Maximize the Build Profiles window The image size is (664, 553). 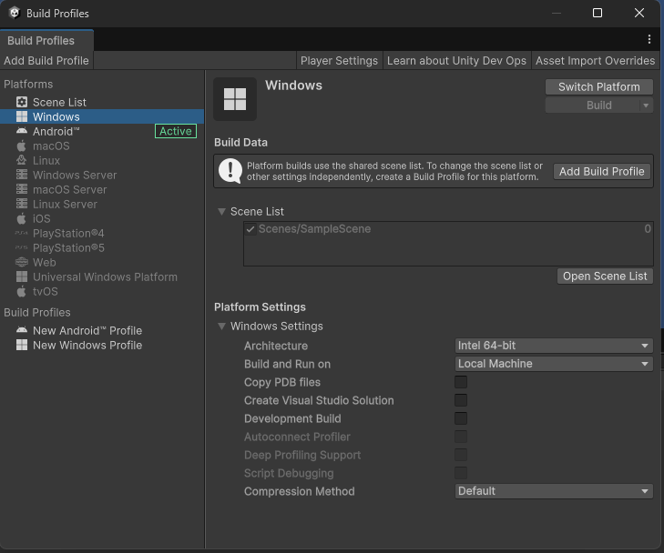598,13
